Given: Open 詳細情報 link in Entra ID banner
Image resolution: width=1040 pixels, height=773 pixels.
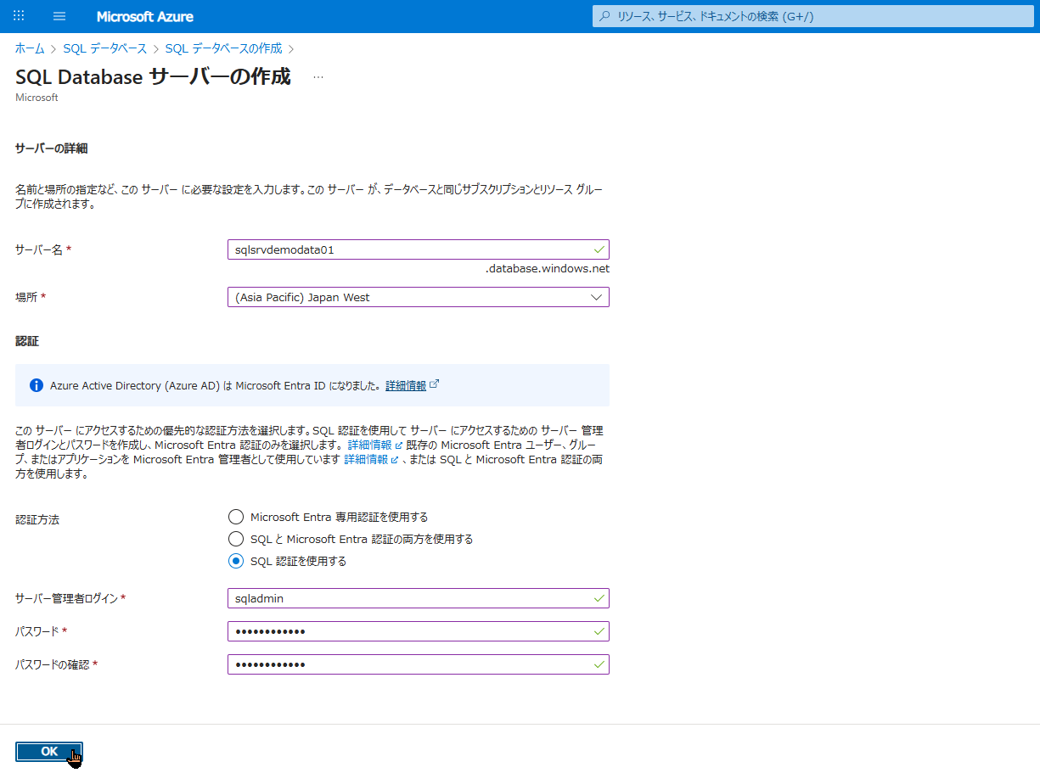Looking at the screenshot, I should 406,385.
